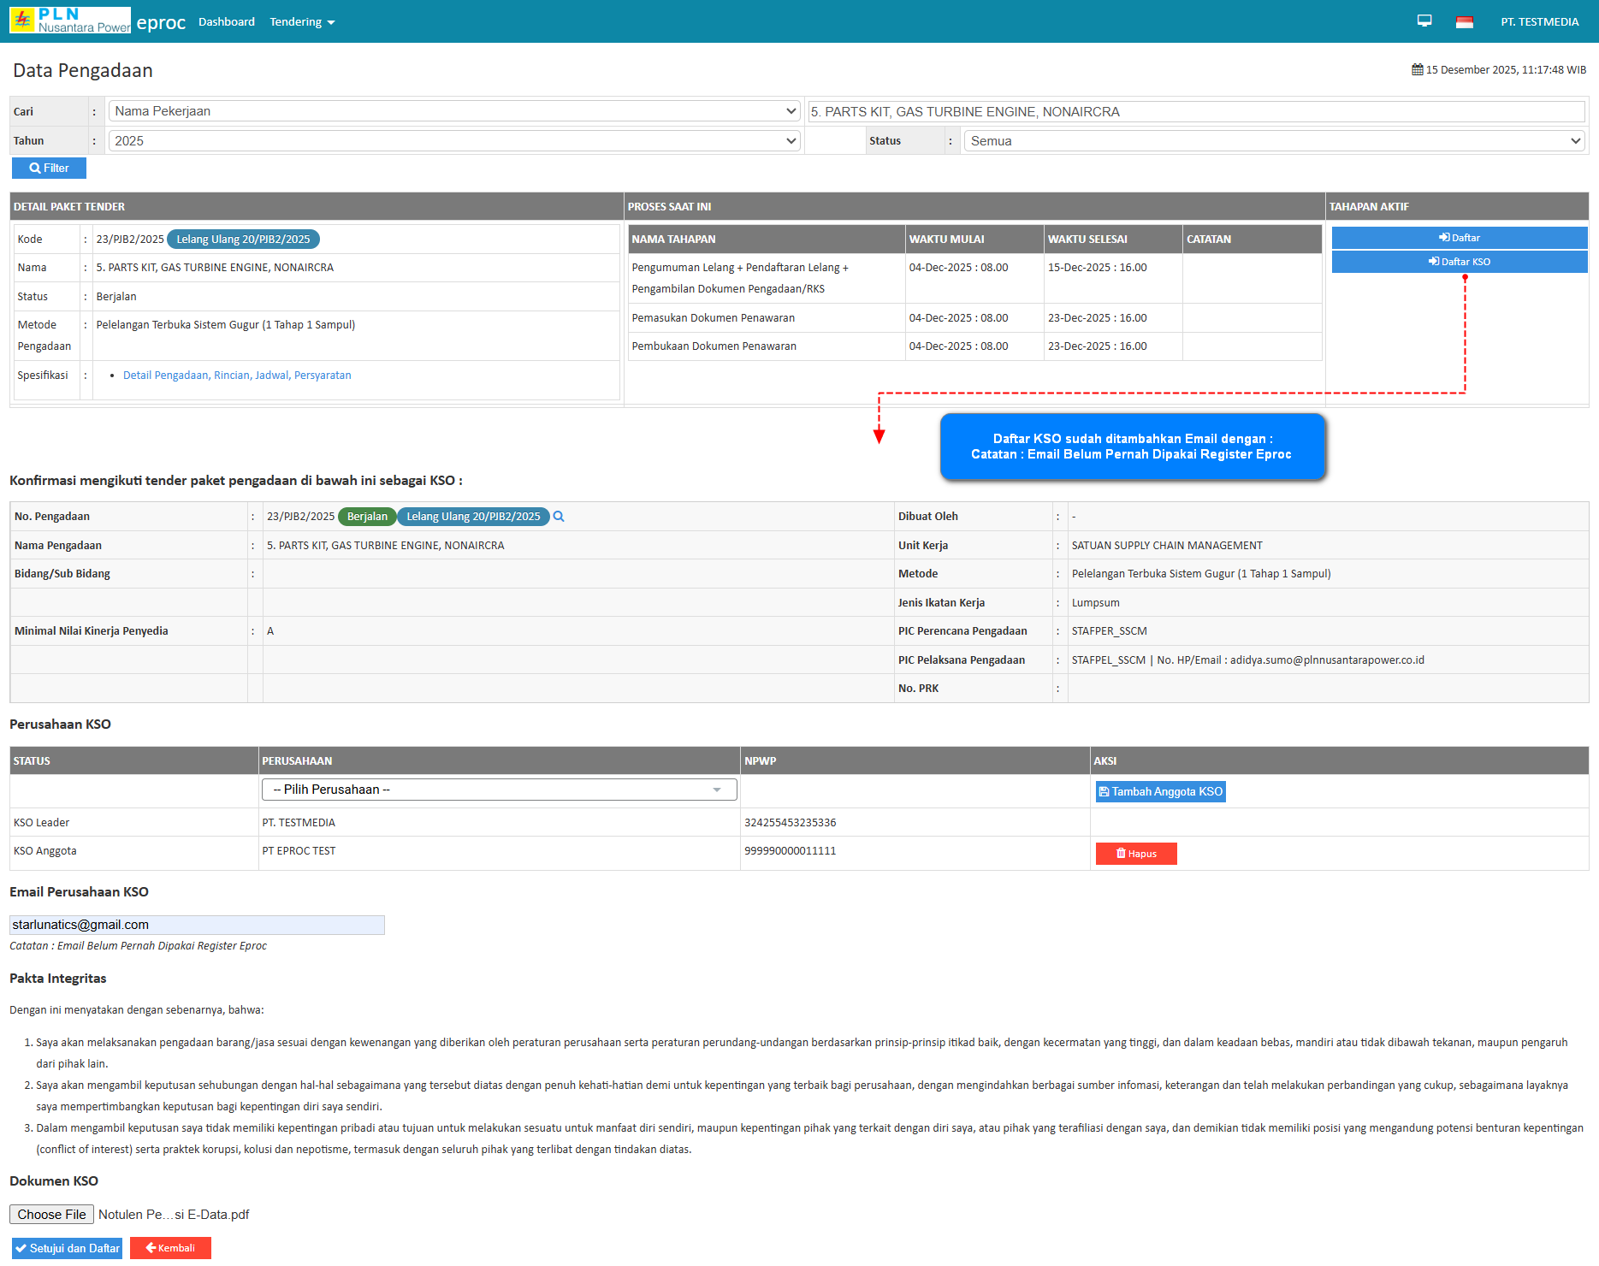Open the Tendering menu
Viewport: 1599px width, 1266px height.
click(301, 22)
